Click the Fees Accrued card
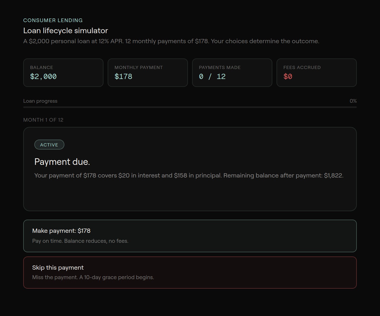This screenshot has width=380, height=316. [x=316, y=73]
